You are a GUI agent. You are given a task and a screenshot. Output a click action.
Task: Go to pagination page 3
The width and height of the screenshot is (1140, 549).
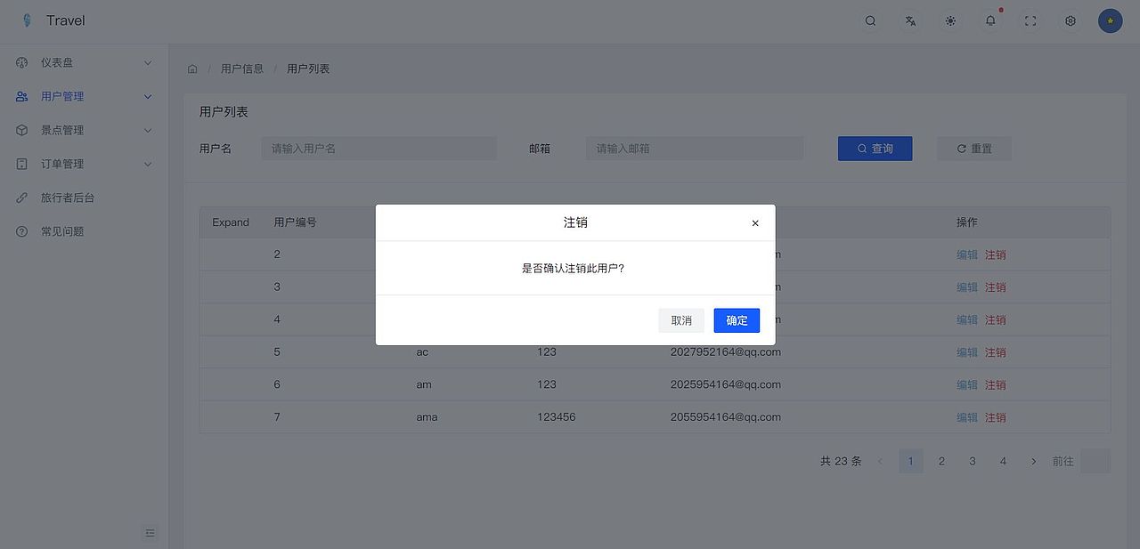point(972,461)
